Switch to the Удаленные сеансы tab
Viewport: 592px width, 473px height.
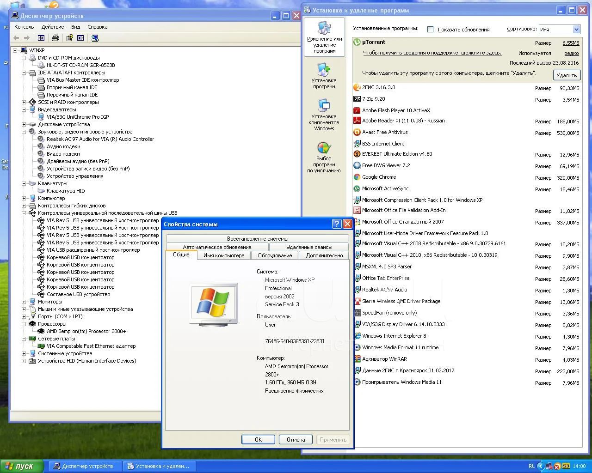(x=309, y=247)
